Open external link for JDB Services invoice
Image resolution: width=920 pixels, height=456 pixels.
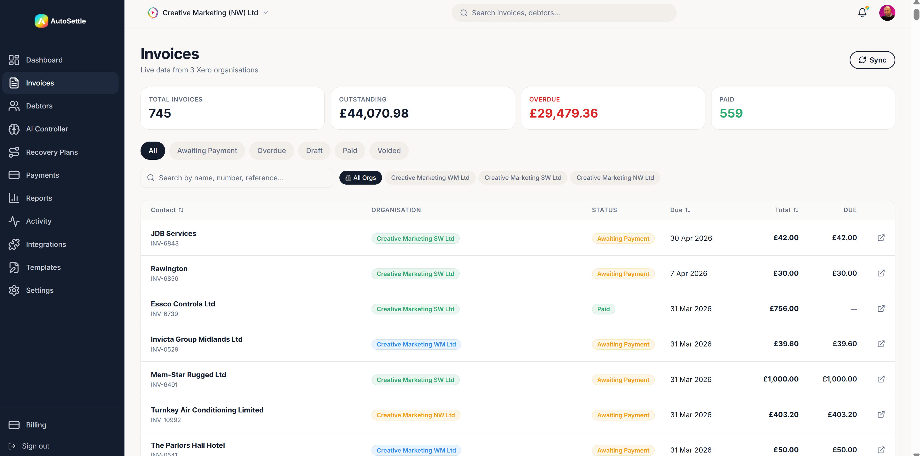tap(881, 238)
